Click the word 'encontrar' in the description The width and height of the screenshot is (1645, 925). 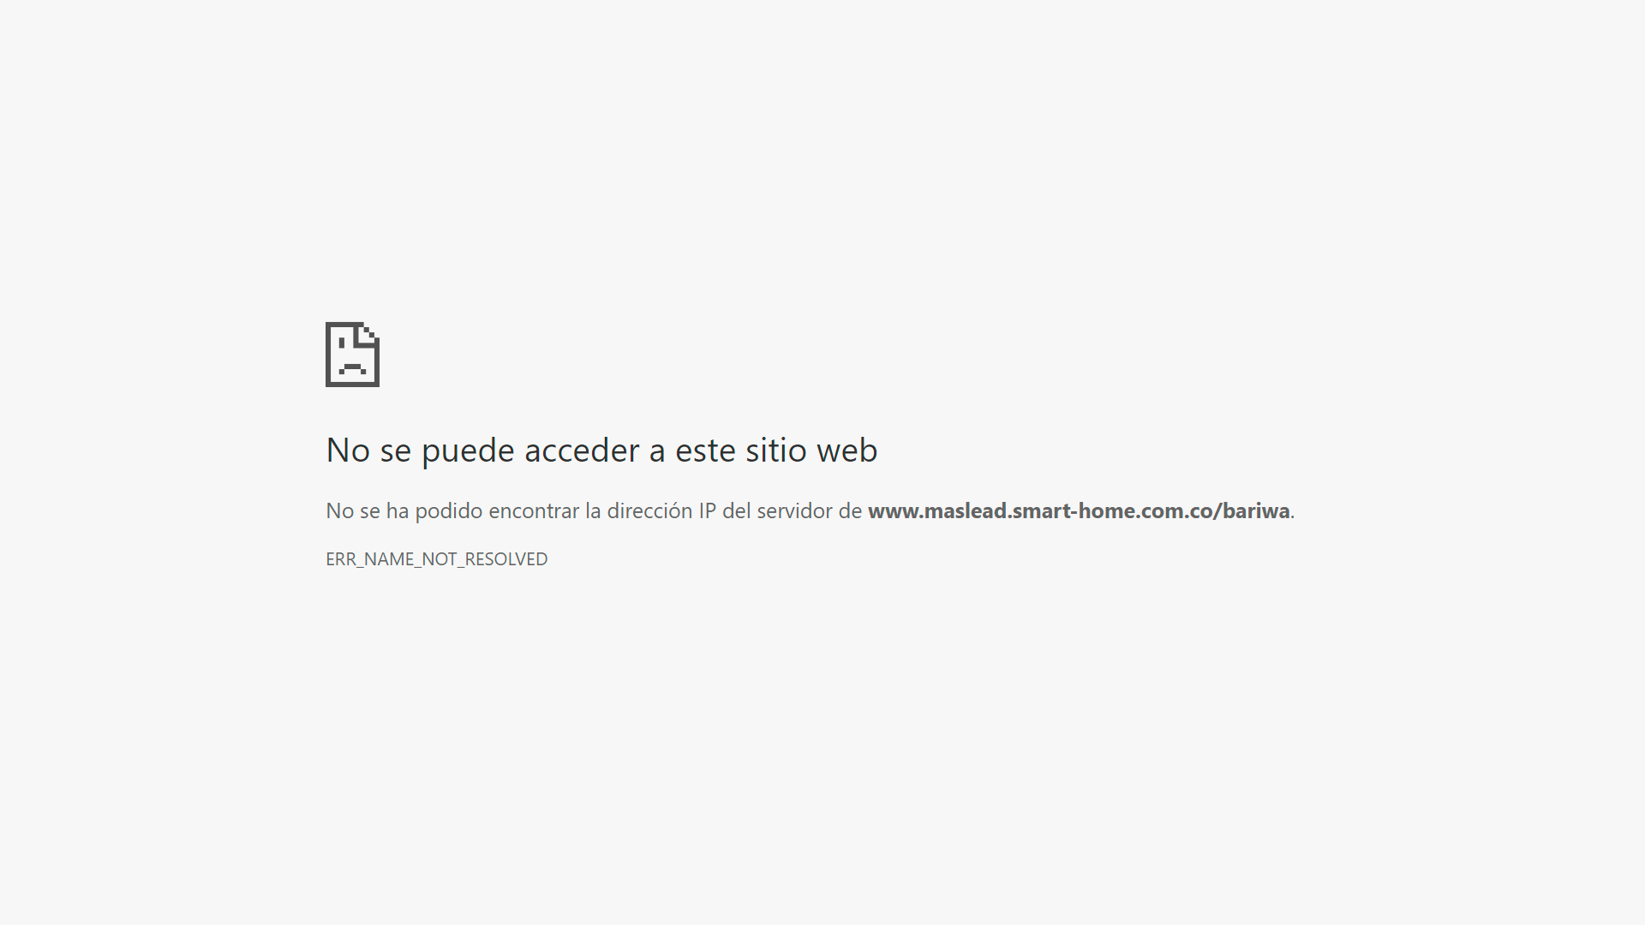click(534, 511)
